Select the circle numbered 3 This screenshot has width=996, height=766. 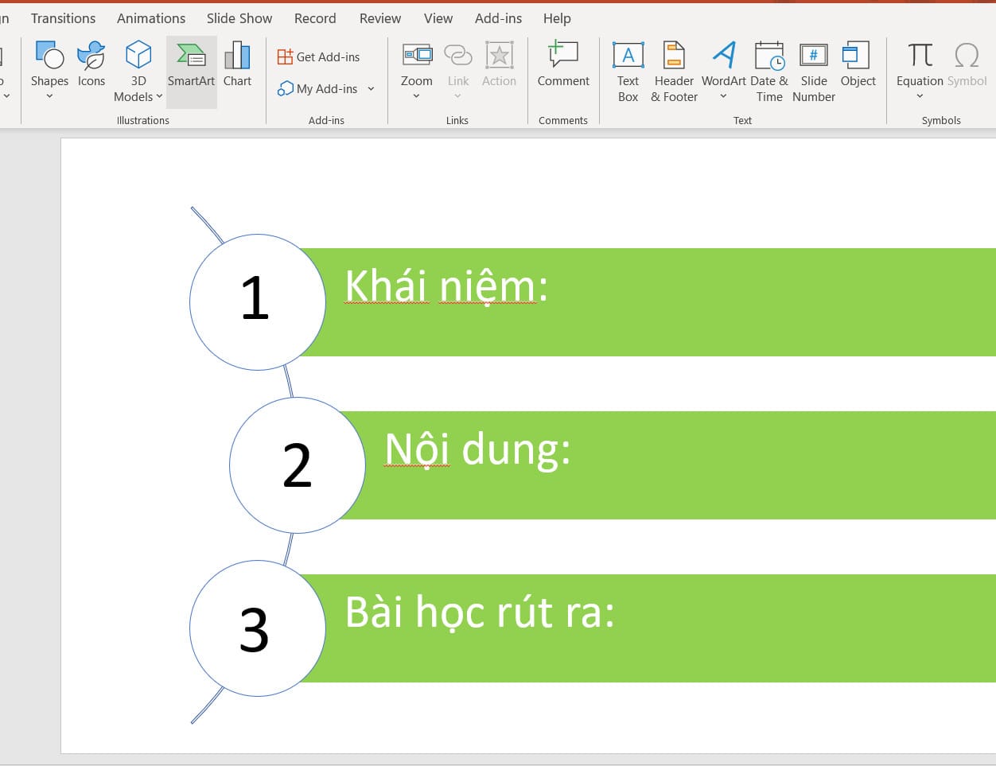coord(258,628)
